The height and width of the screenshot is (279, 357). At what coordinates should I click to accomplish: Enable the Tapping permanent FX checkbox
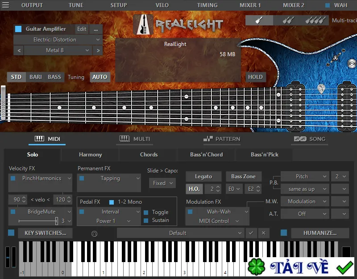pyautogui.click(x=82, y=178)
